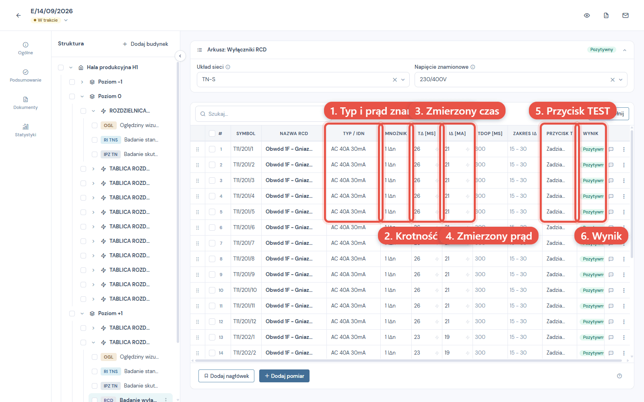Viewport: 644px width, 402px height.
Task: Grab drag handle of row T11/201/3
Action: pyautogui.click(x=198, y=180)
